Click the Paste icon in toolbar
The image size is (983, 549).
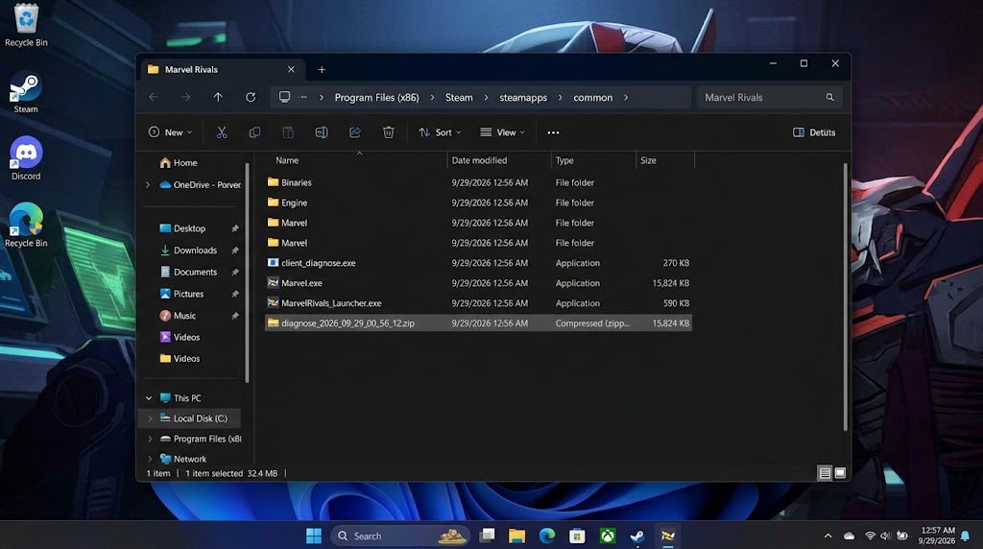(x=288, y=132)
